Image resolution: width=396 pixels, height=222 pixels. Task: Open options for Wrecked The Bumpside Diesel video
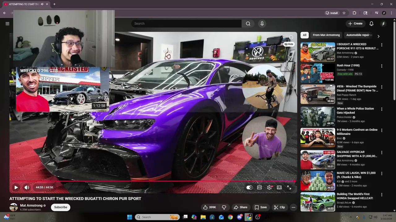(381, 87)
